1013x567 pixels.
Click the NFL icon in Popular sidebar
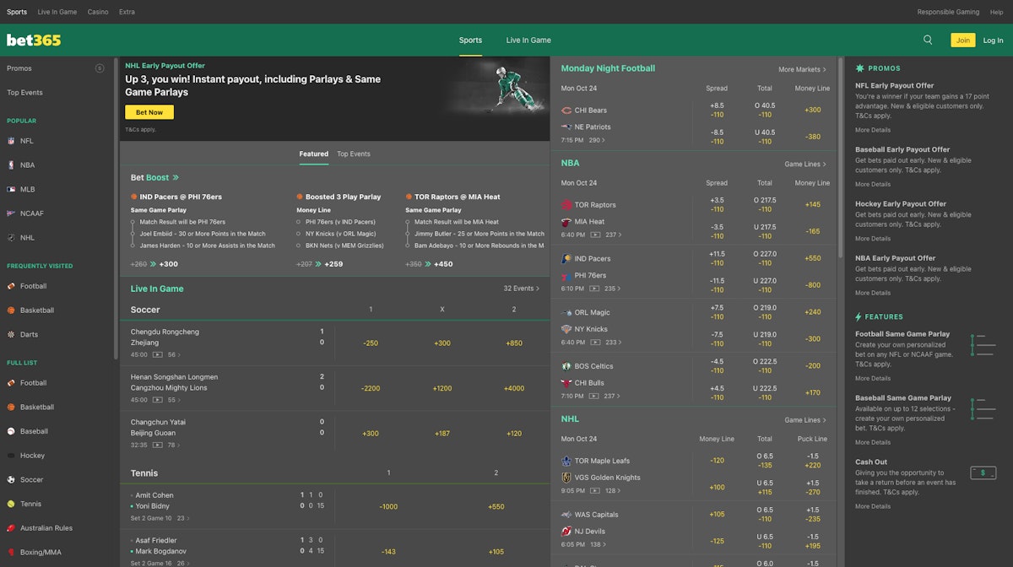[x=12, y=141]
